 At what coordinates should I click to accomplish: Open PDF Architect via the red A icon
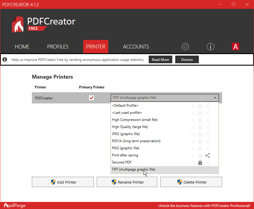coord(235,46)
